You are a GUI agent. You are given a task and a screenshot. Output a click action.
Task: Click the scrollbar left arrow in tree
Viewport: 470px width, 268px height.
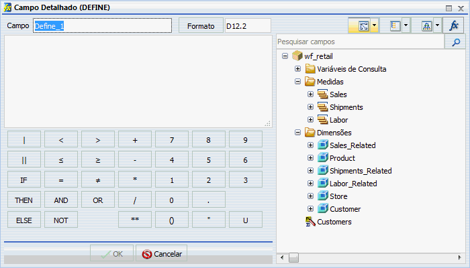coord(282,257)
